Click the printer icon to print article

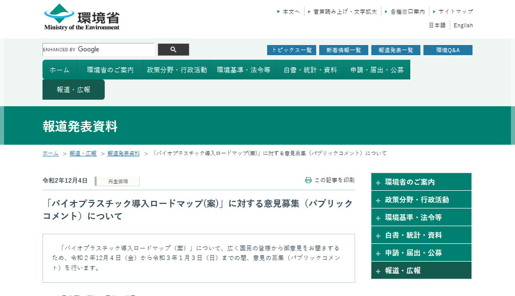tap(308, 180)
